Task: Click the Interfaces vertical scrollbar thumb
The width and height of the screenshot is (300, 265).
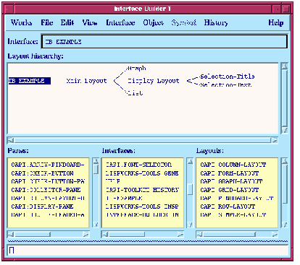Action: click(190, 189)
